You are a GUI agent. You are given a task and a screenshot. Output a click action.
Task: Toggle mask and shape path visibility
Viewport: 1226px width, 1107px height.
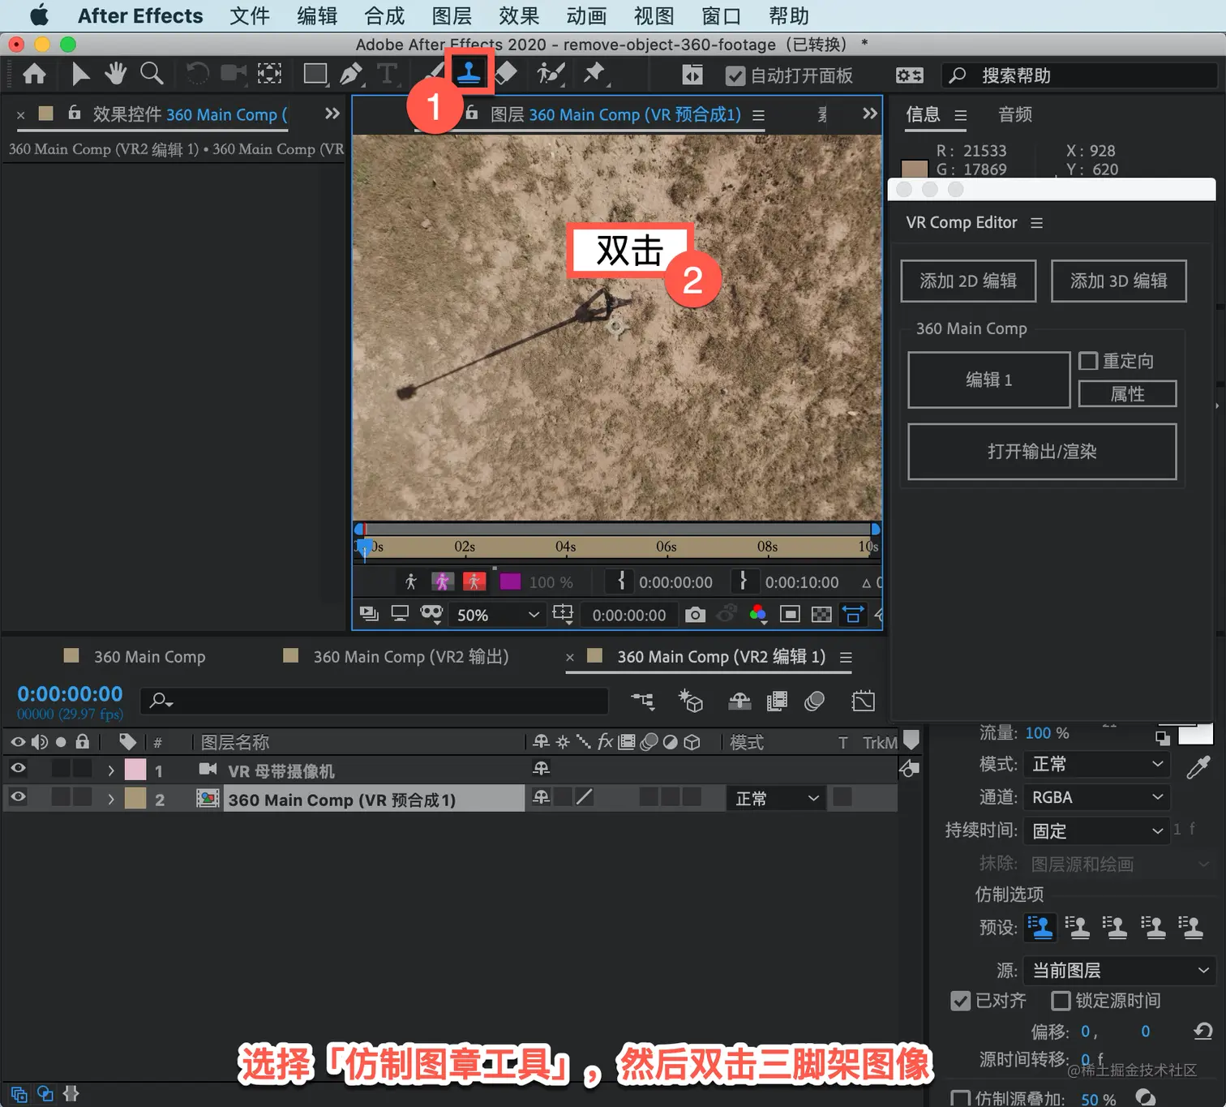(853, 615)
